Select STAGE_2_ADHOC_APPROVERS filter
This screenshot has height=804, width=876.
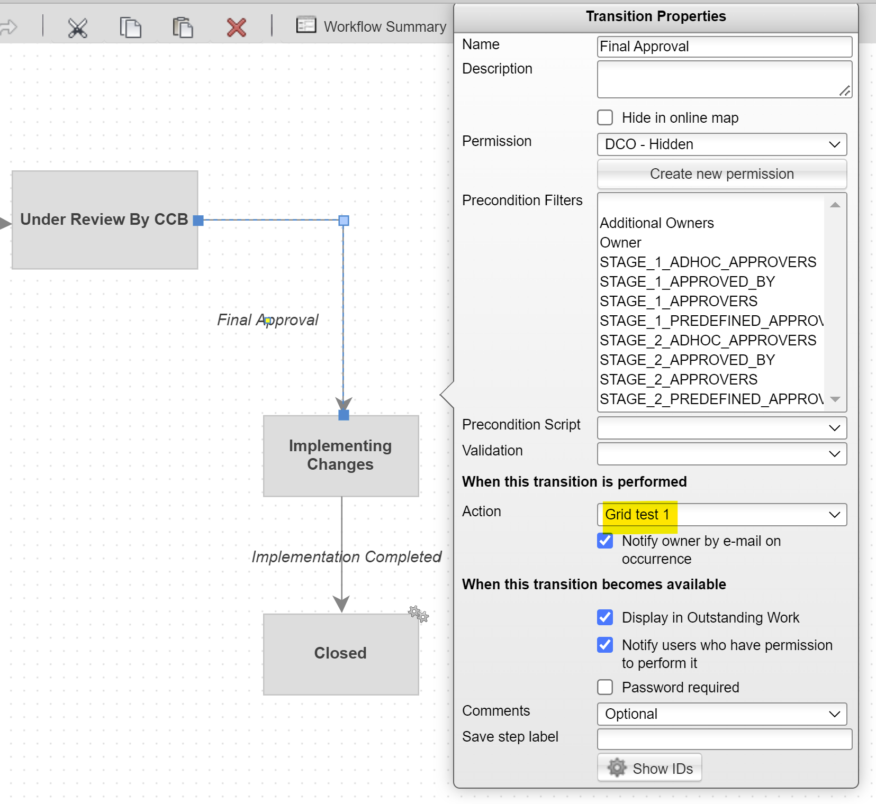pyautogui.click(x=711, y=341)
